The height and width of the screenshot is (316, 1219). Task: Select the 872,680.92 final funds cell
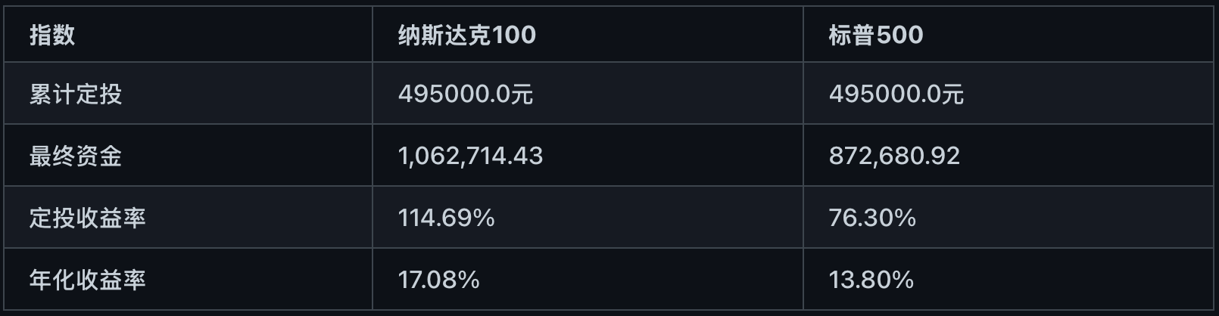(894, 156)
